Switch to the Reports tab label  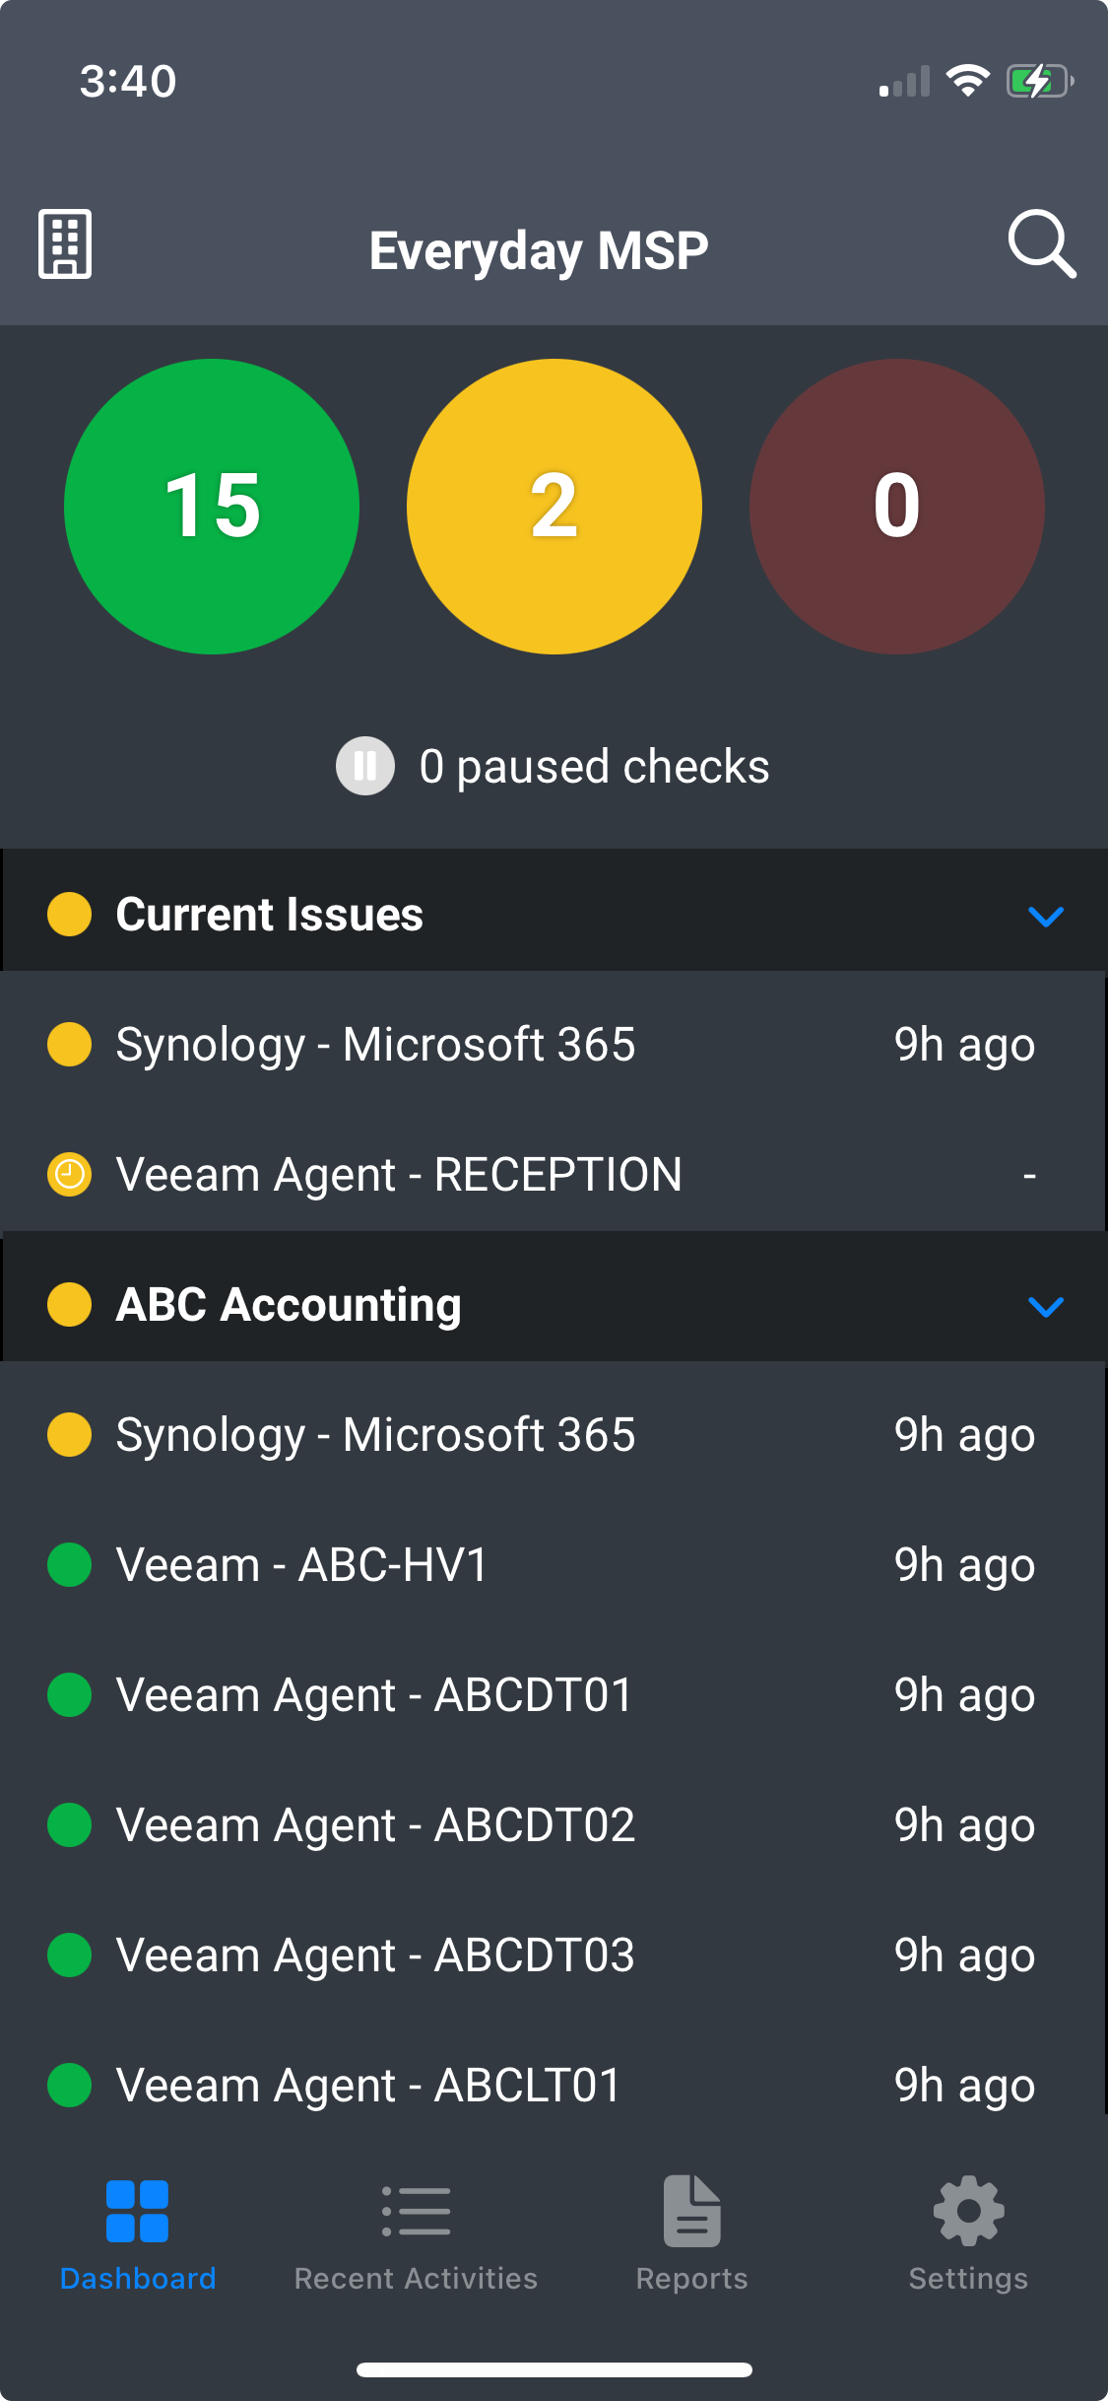691,2278
